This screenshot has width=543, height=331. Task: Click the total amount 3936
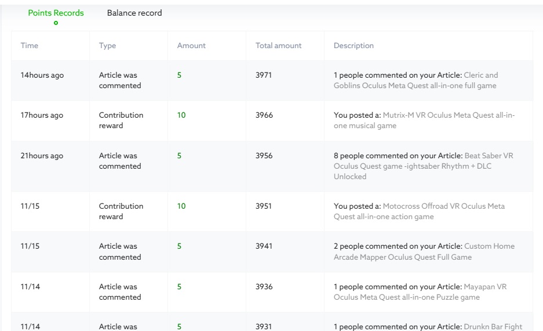(x=264, y=287)
